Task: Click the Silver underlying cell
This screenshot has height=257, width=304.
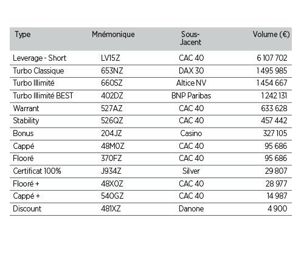Action: pos(191,171)
